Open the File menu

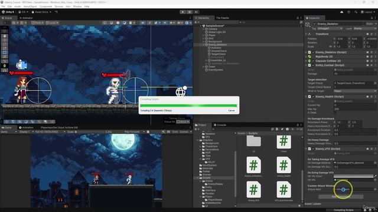pyautogui.click(x=3, y=6)
